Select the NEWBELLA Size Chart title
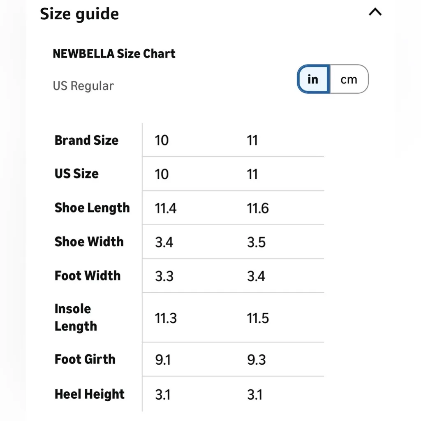The width and height of the screenshot is (421, 421). coord(114,53)
